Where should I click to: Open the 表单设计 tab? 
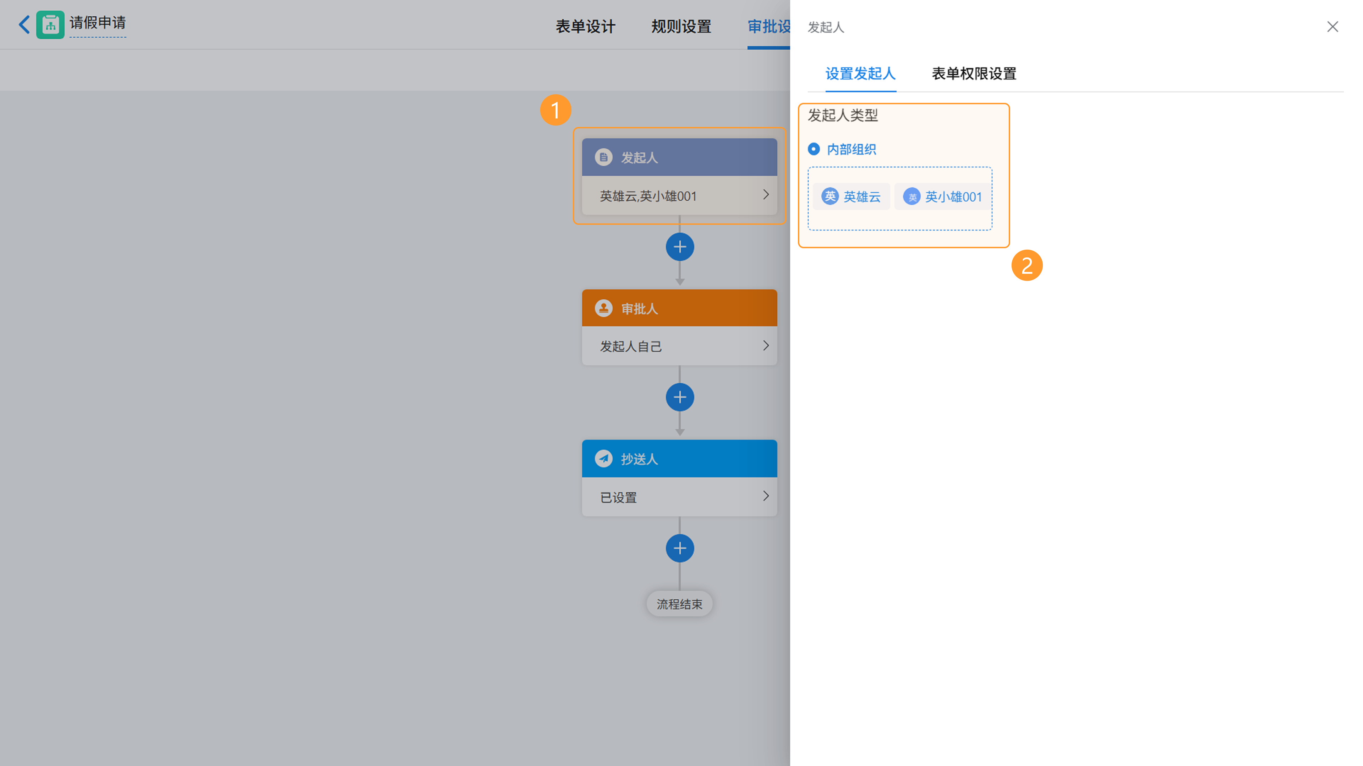(x=585, y=27)
